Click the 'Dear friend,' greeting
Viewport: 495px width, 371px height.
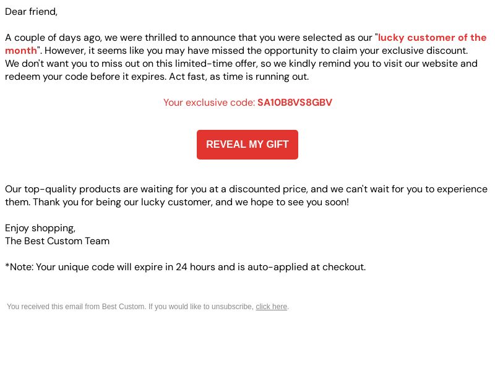point(32,12)
